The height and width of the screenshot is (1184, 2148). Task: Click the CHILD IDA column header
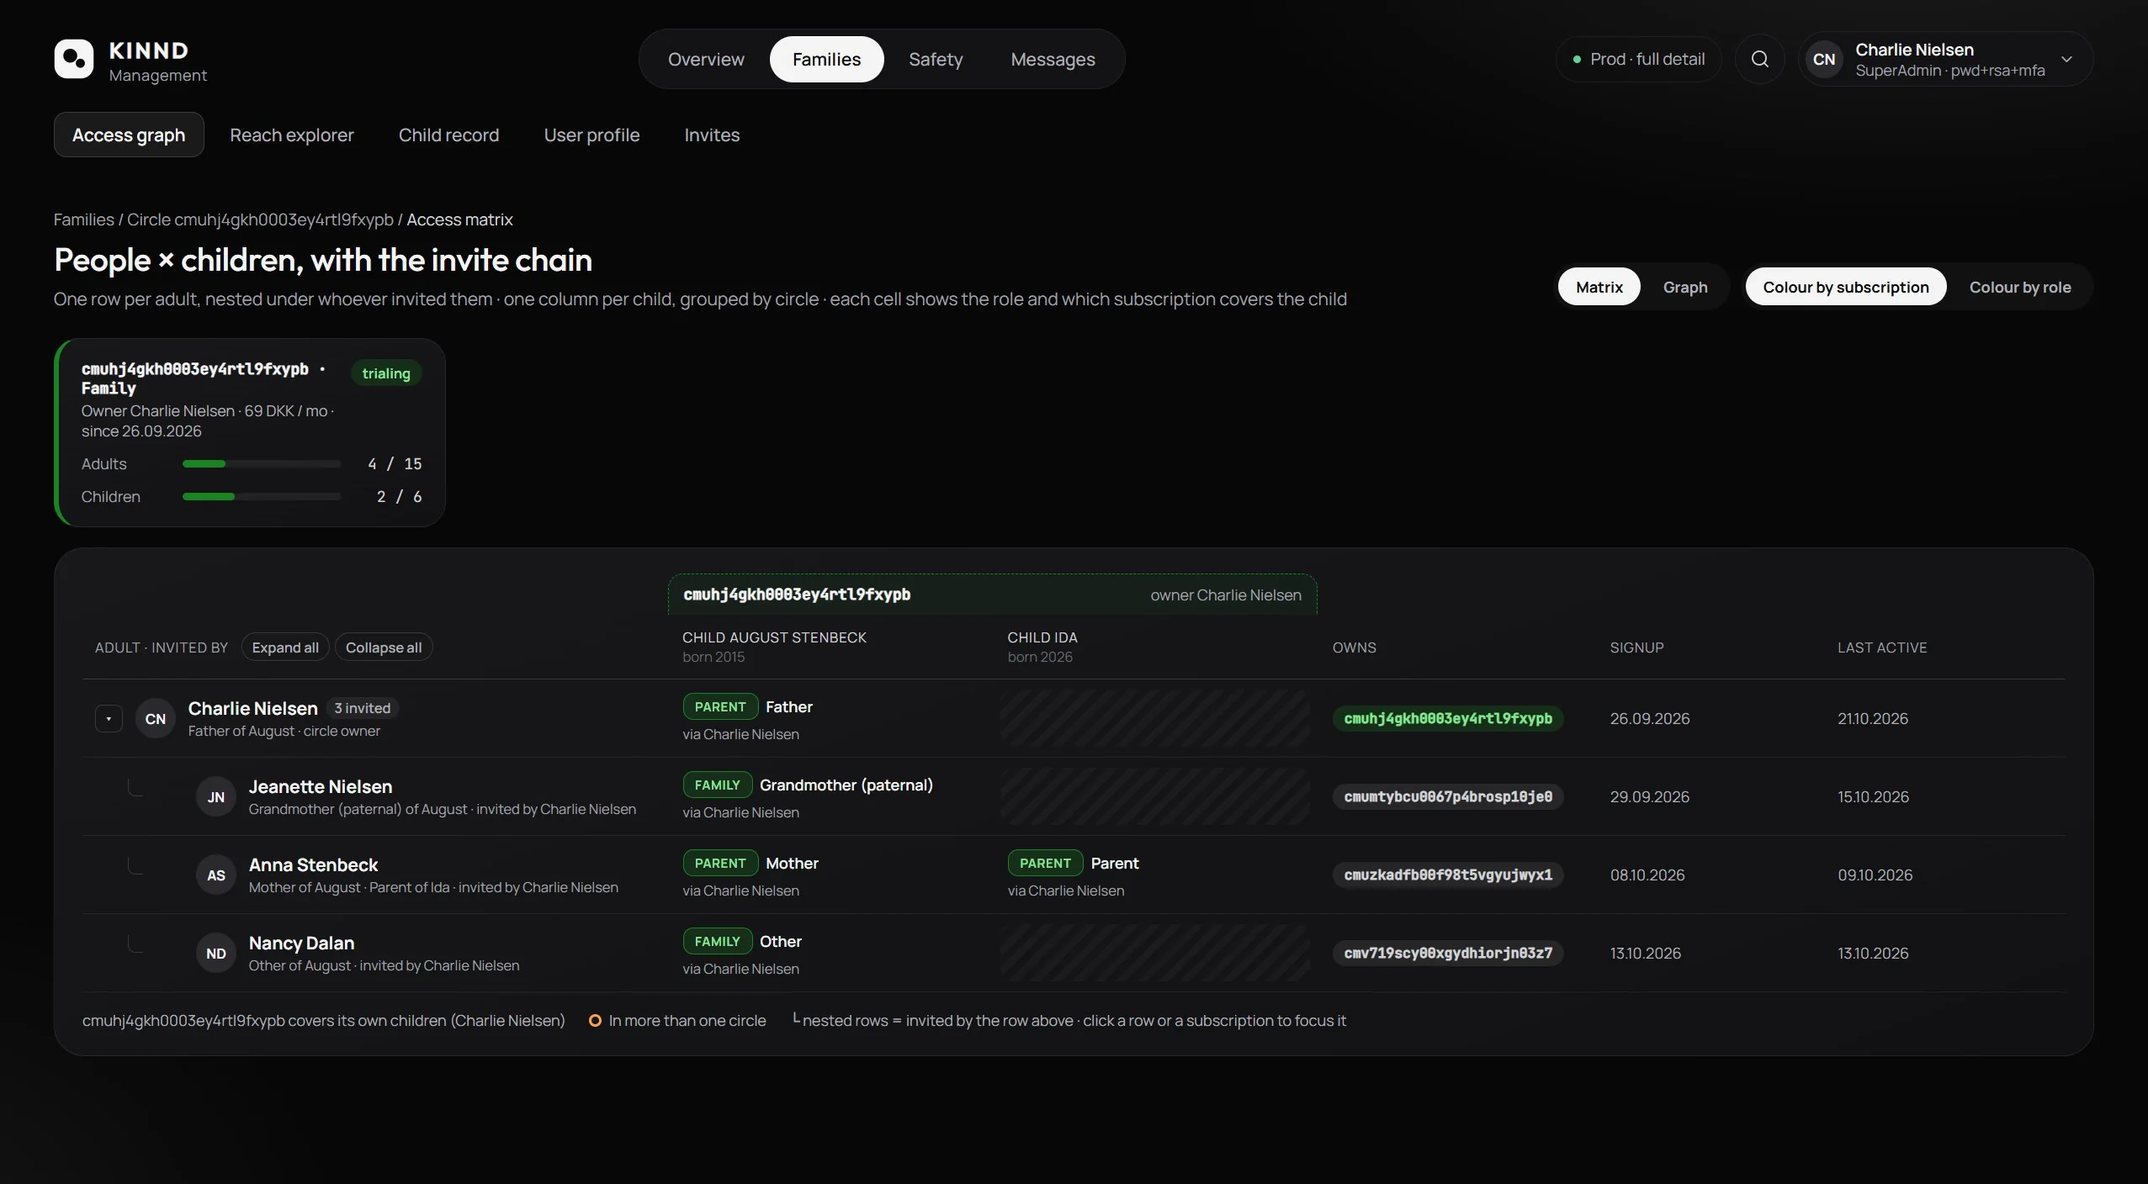coord(1042,647)
